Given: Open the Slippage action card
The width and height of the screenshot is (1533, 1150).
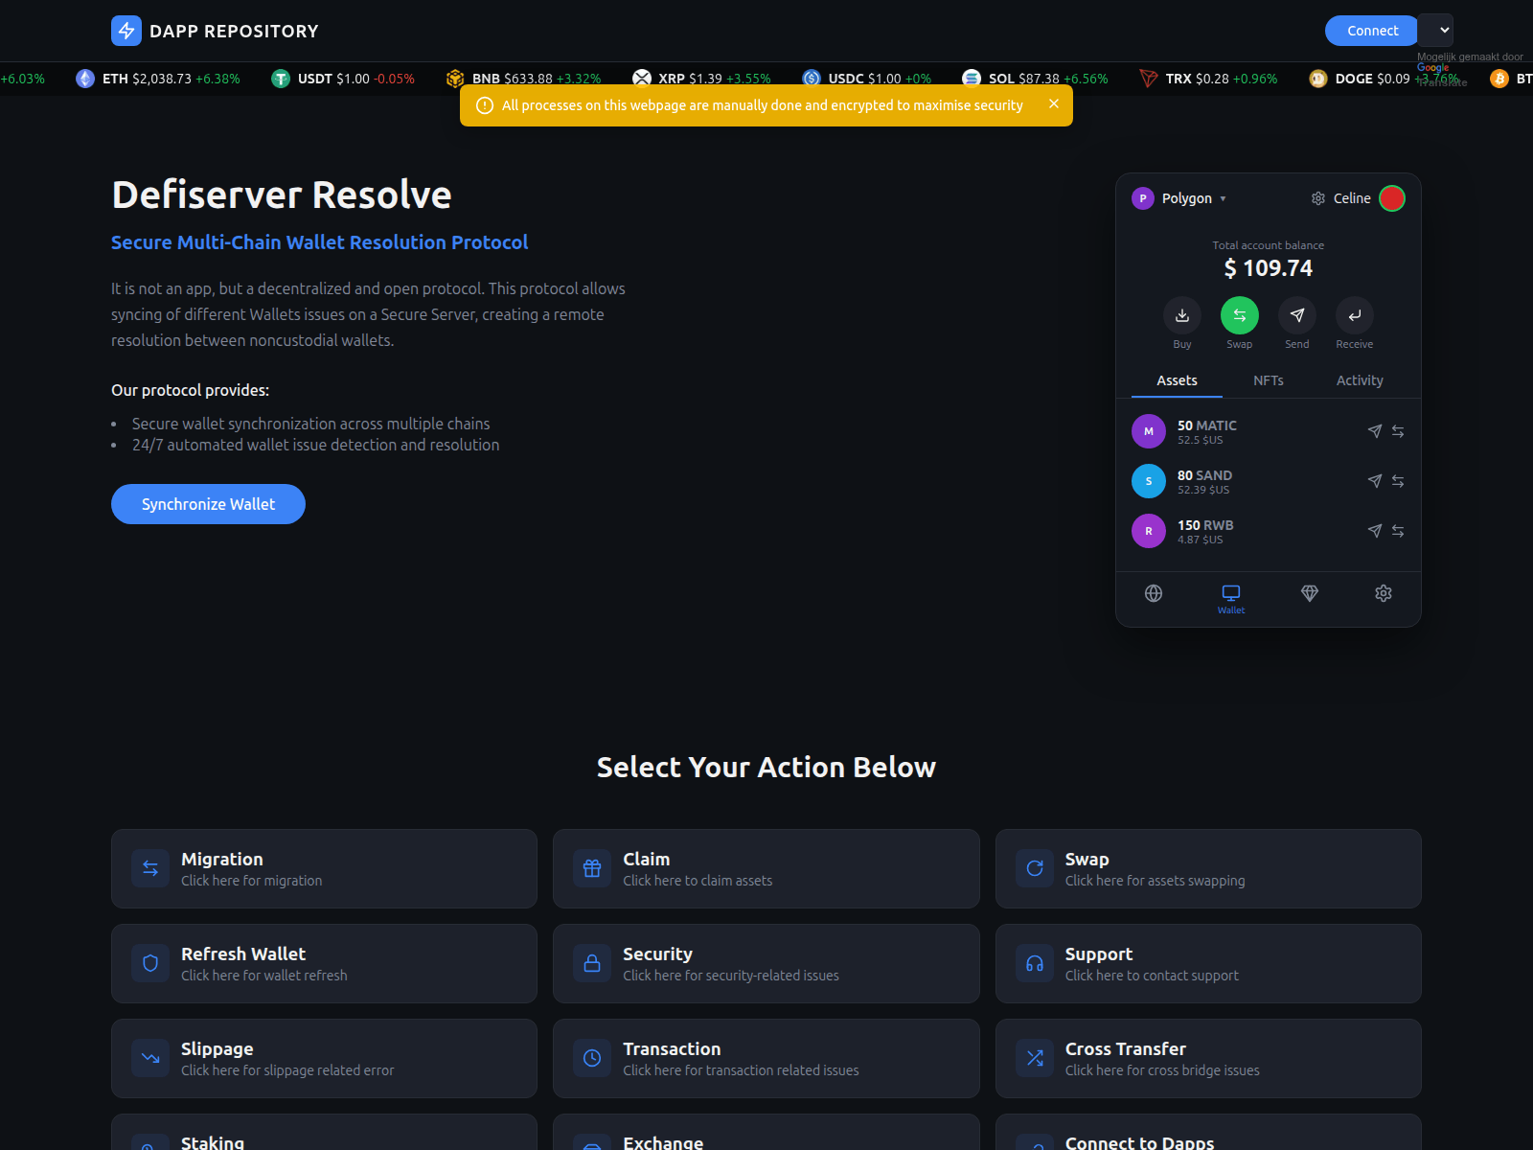Looking at the screenshot, I should (x=324, y=1058).
